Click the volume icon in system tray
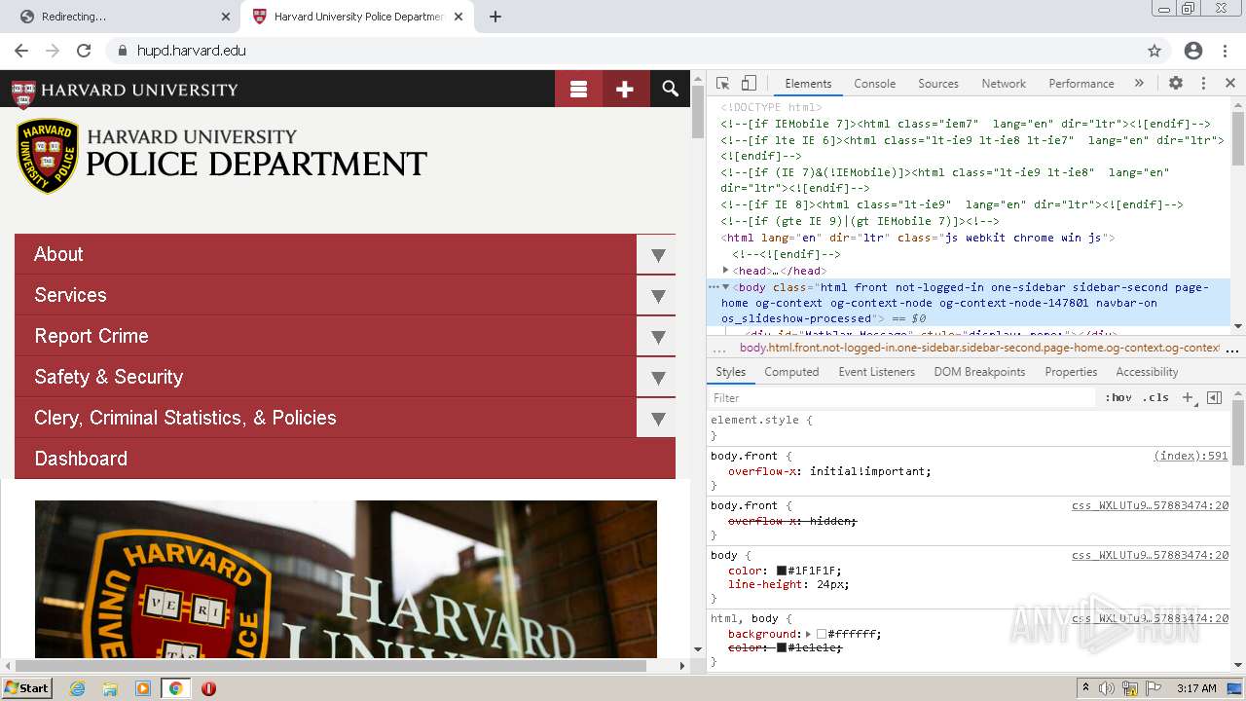 point(1107,688)
